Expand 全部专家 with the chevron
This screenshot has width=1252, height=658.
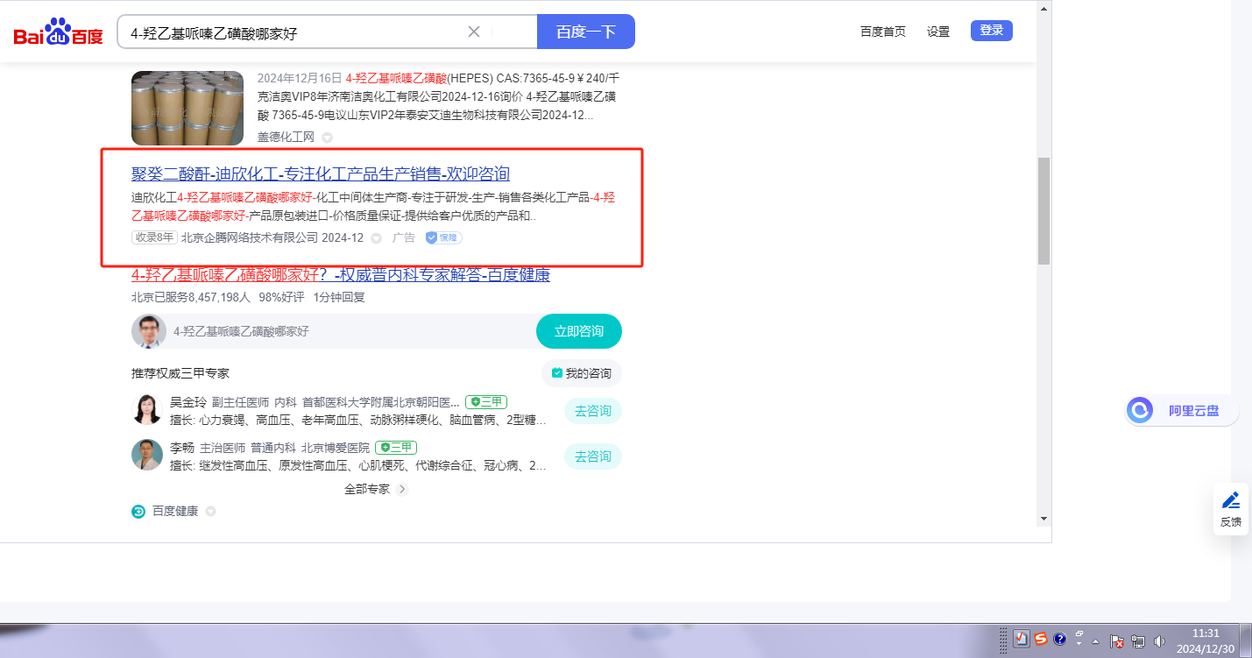(x=402, y=489)
